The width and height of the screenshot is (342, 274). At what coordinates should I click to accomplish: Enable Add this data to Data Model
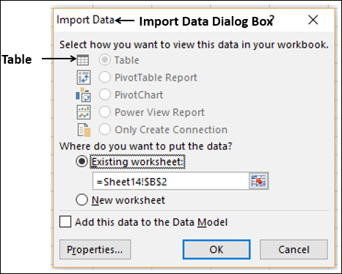coord(65,222)
